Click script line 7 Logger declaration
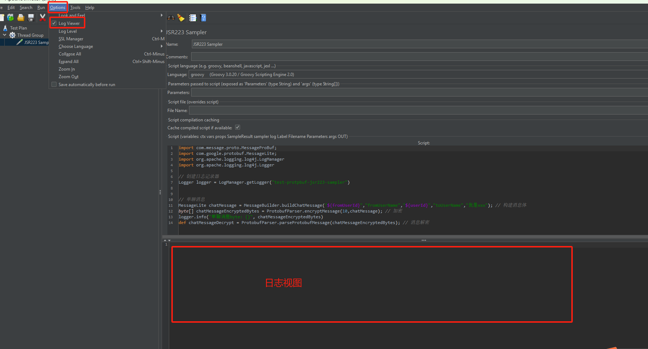The width and height of the screenshot is (648, 349). (264, 182)
